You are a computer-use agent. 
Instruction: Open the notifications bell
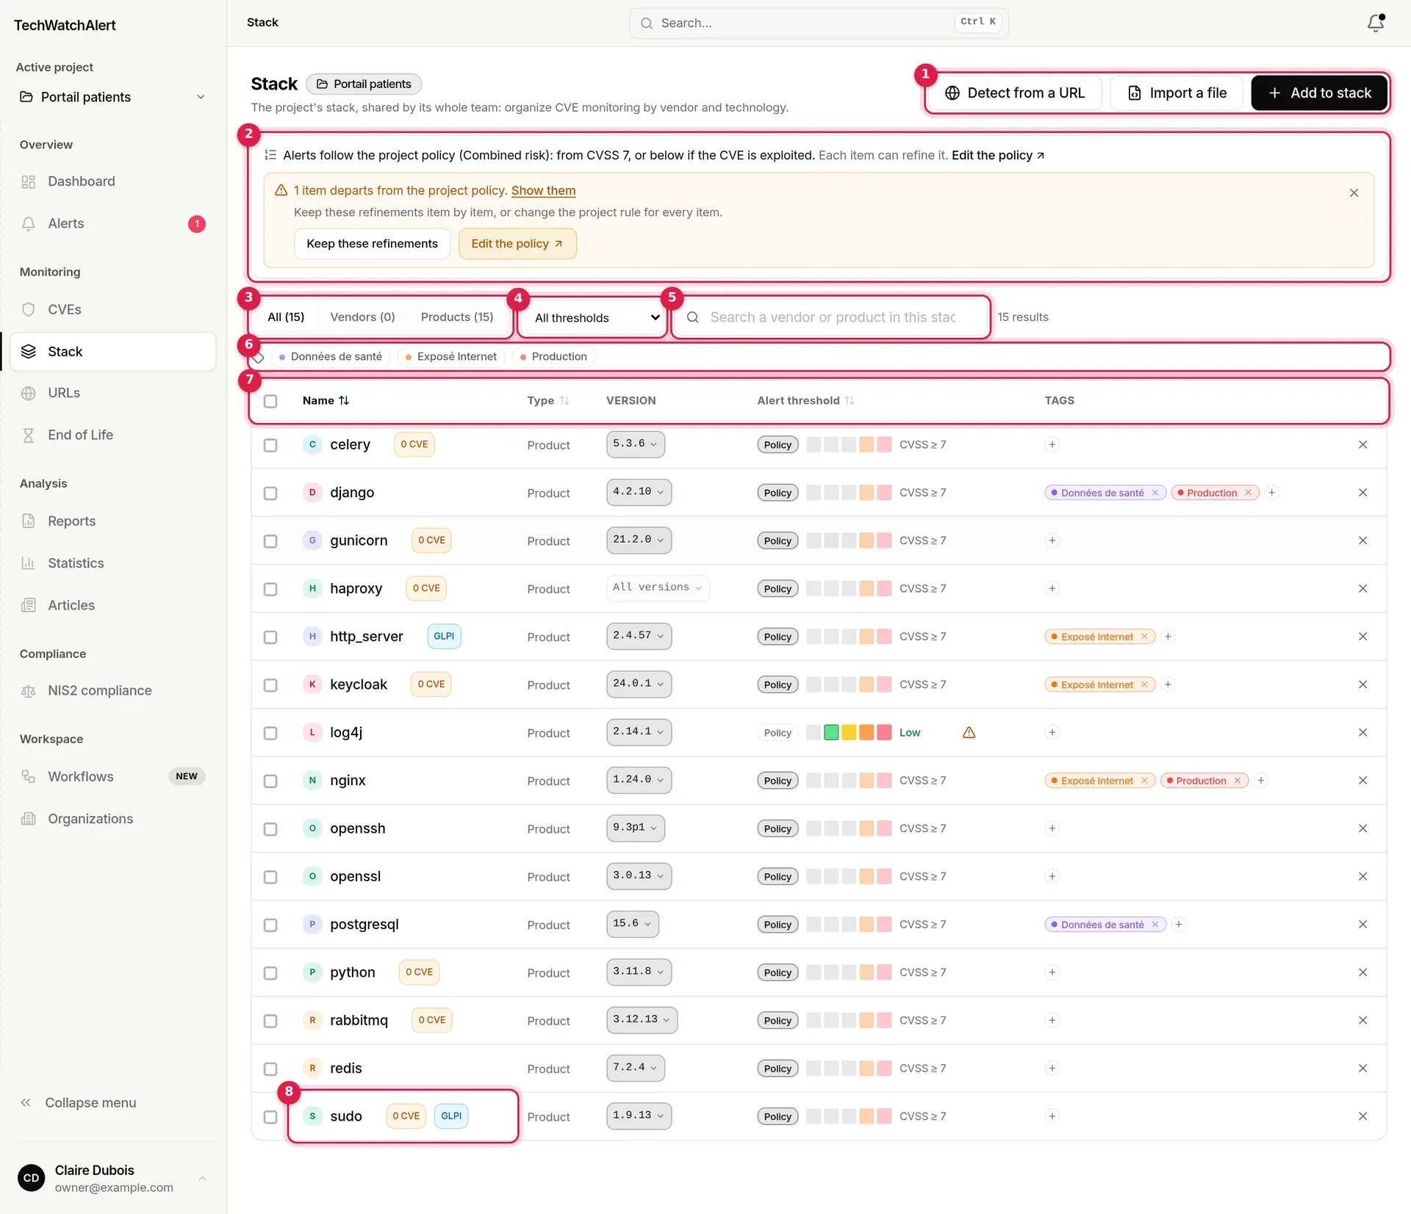tap(1376, 23)
